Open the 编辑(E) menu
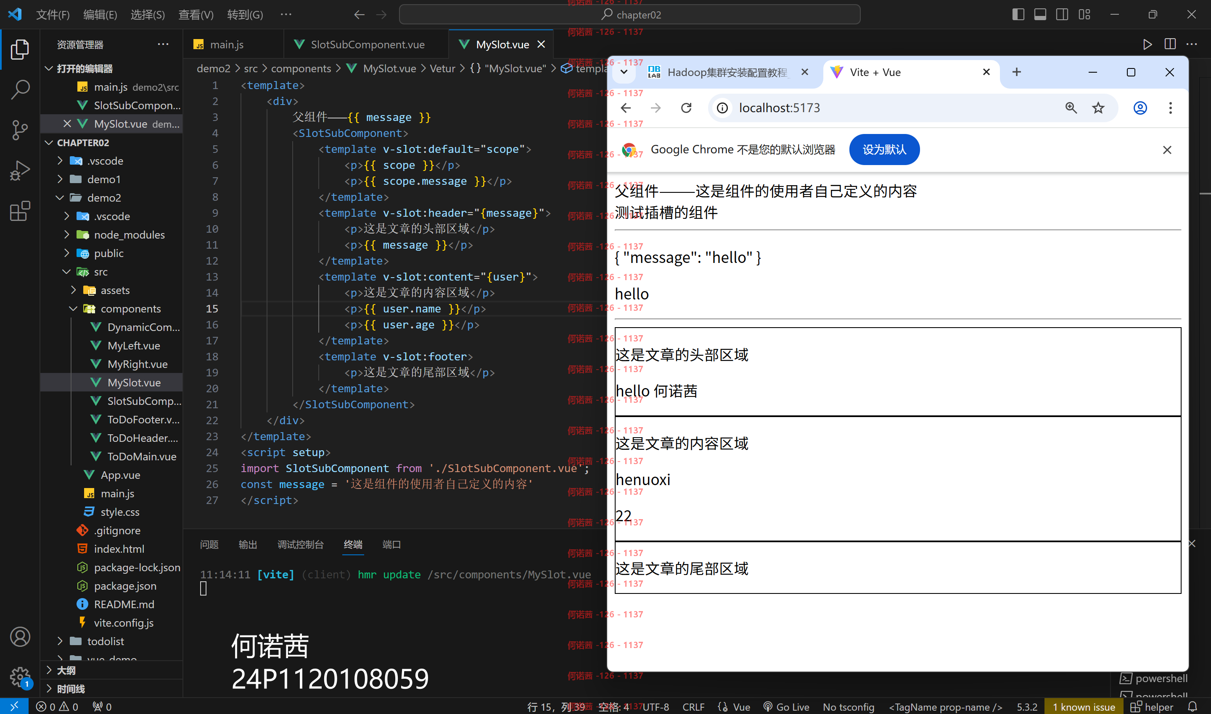Viewport: 1211px width, 714px height. [100, 14]
